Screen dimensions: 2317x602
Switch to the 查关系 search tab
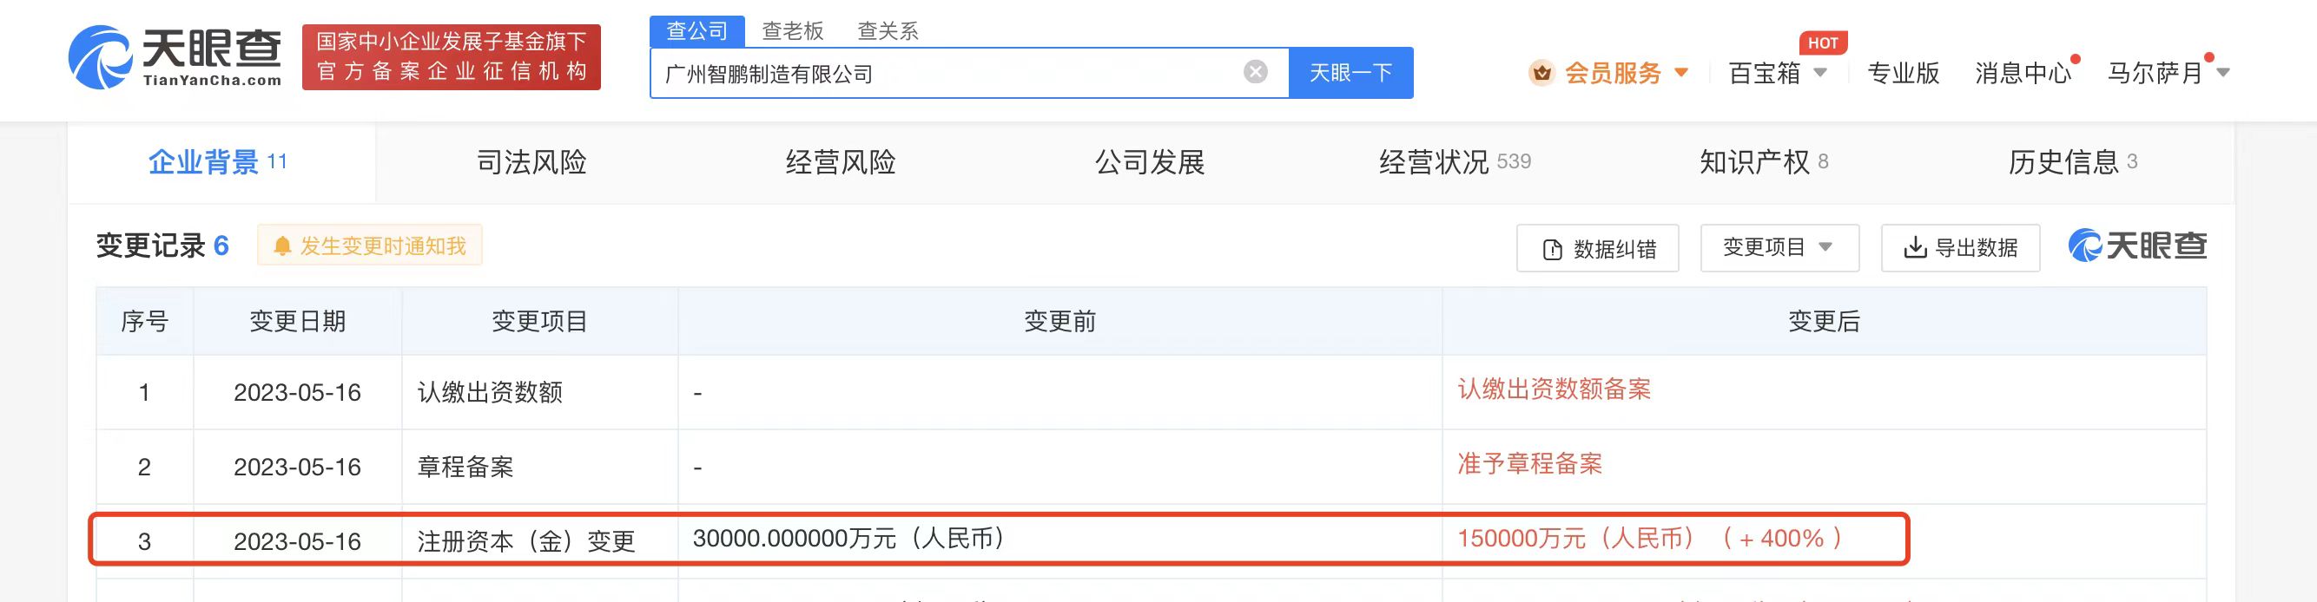click(x=888, y=31)
